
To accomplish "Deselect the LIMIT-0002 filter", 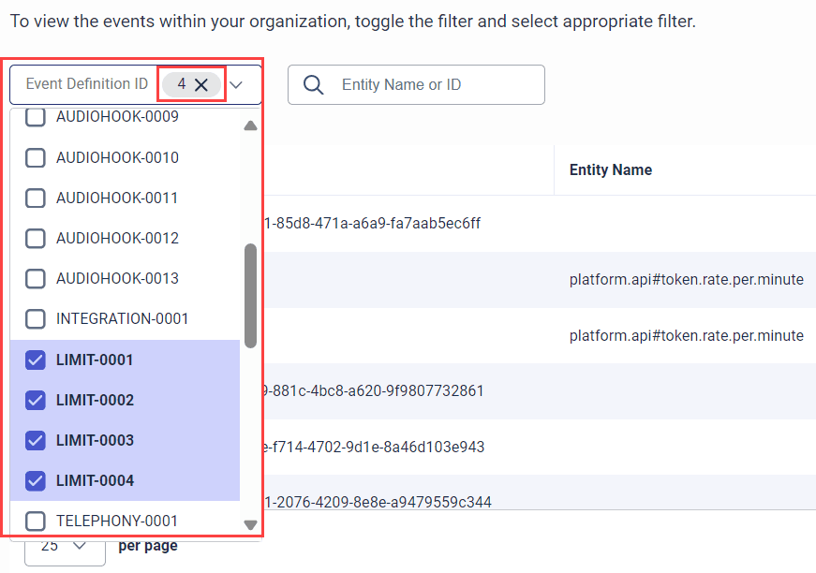I will (x=35, y=400).
